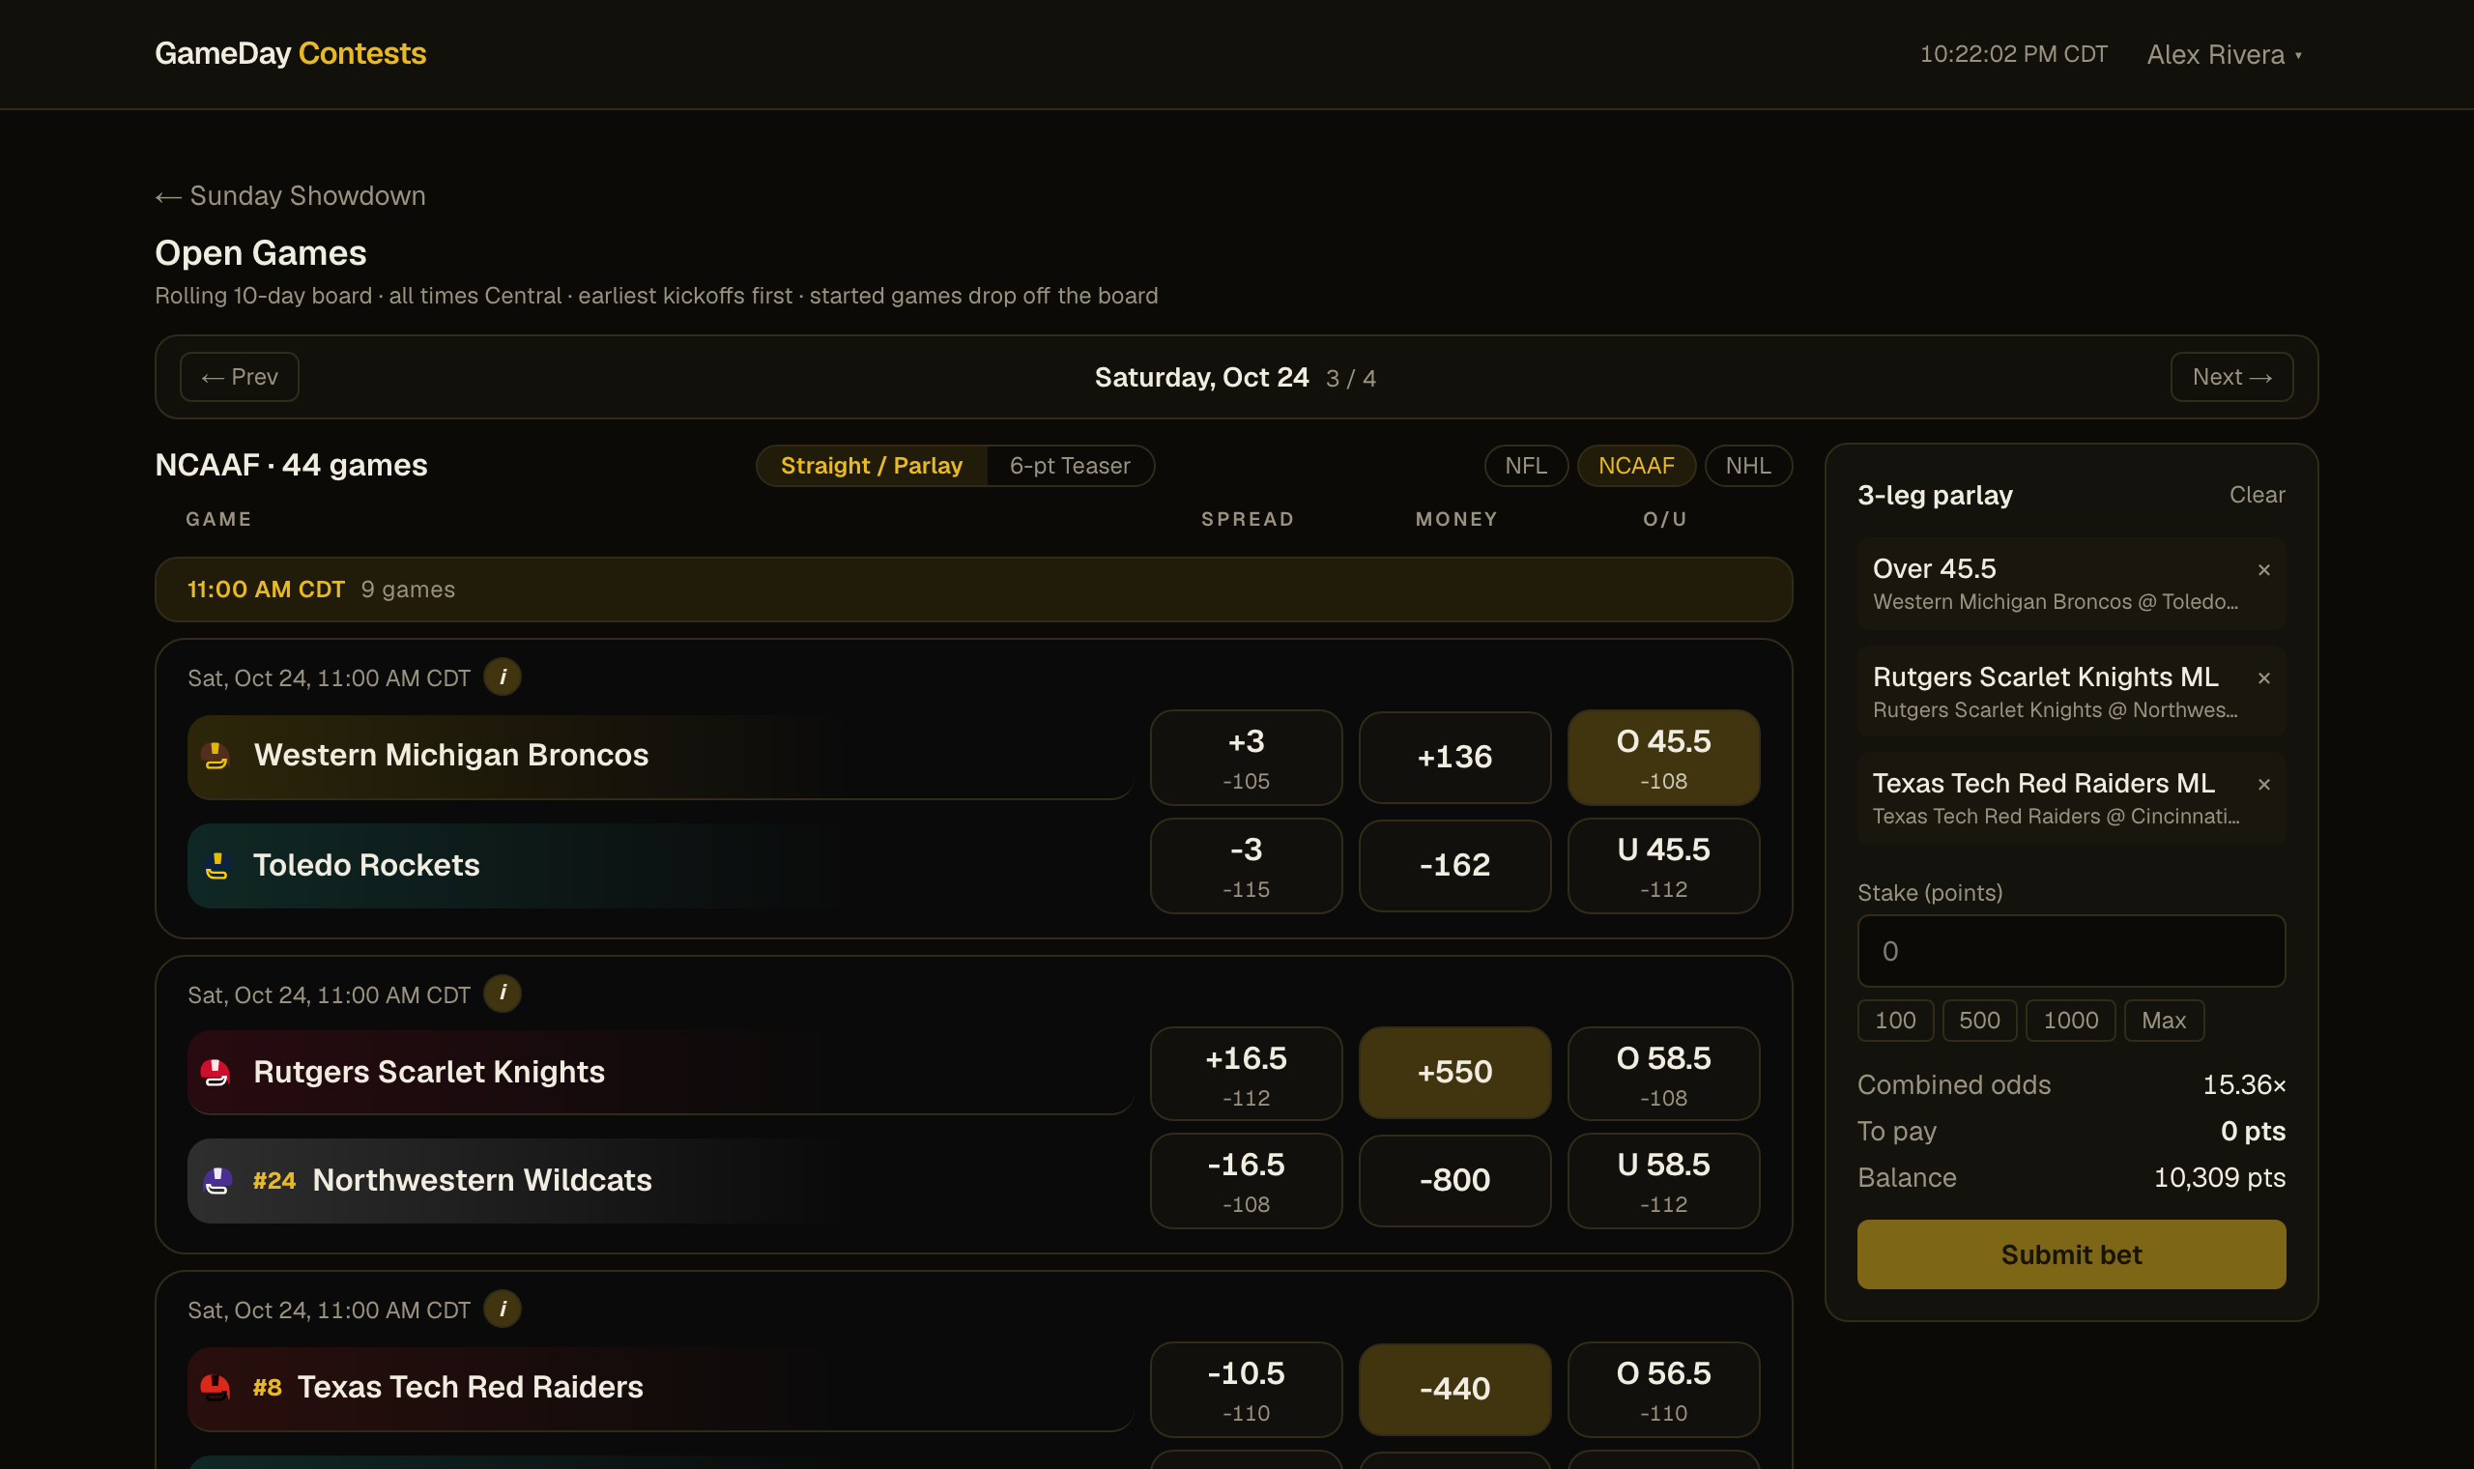This screenshot has width=2474, height=1469.
Task: Remove Over 45.5 leg from parlay
Action: [x=2263, y=570]
